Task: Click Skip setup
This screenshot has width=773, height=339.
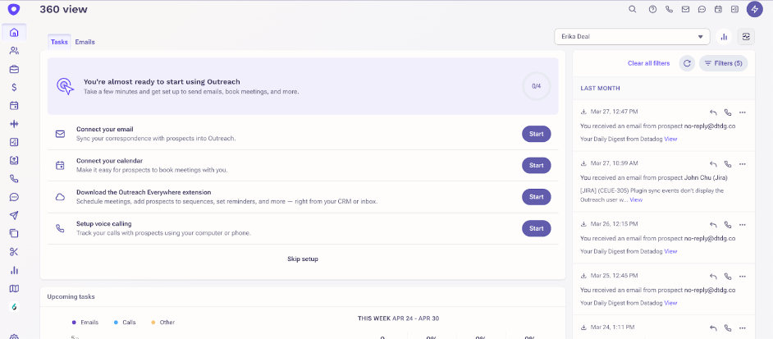Action: click(303, 259)
